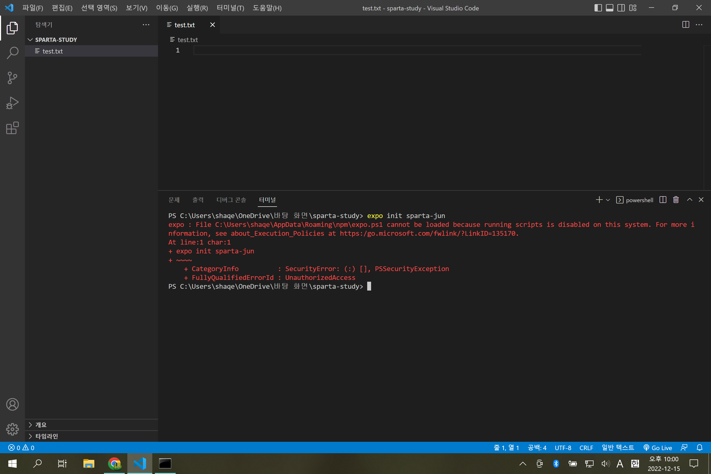Select the powershell terminal label
This screenshot has width=711, height=474.
(635, 200)
